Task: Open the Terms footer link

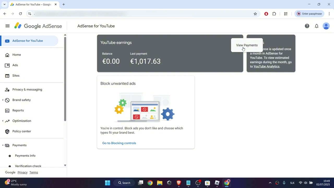Action: tap(34, 173)
